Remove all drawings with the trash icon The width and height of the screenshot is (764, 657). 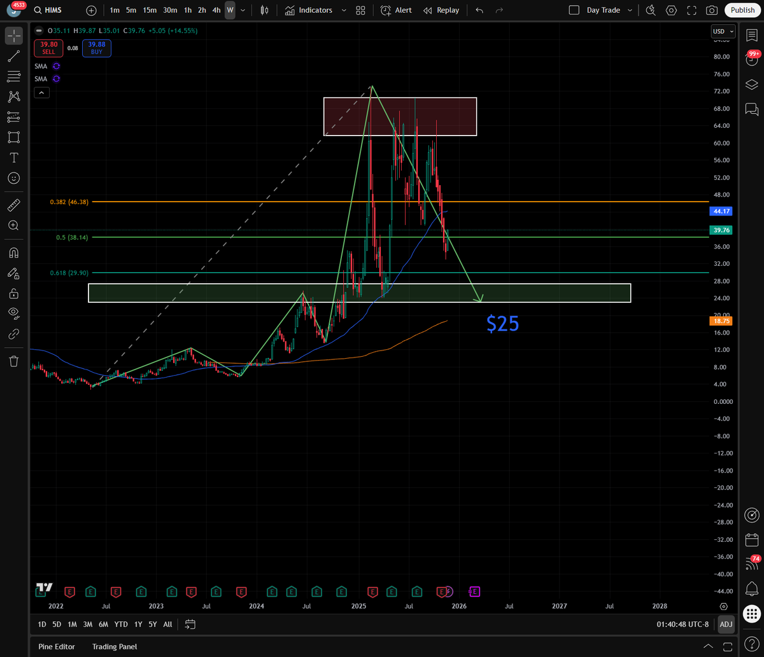[13, 361]
